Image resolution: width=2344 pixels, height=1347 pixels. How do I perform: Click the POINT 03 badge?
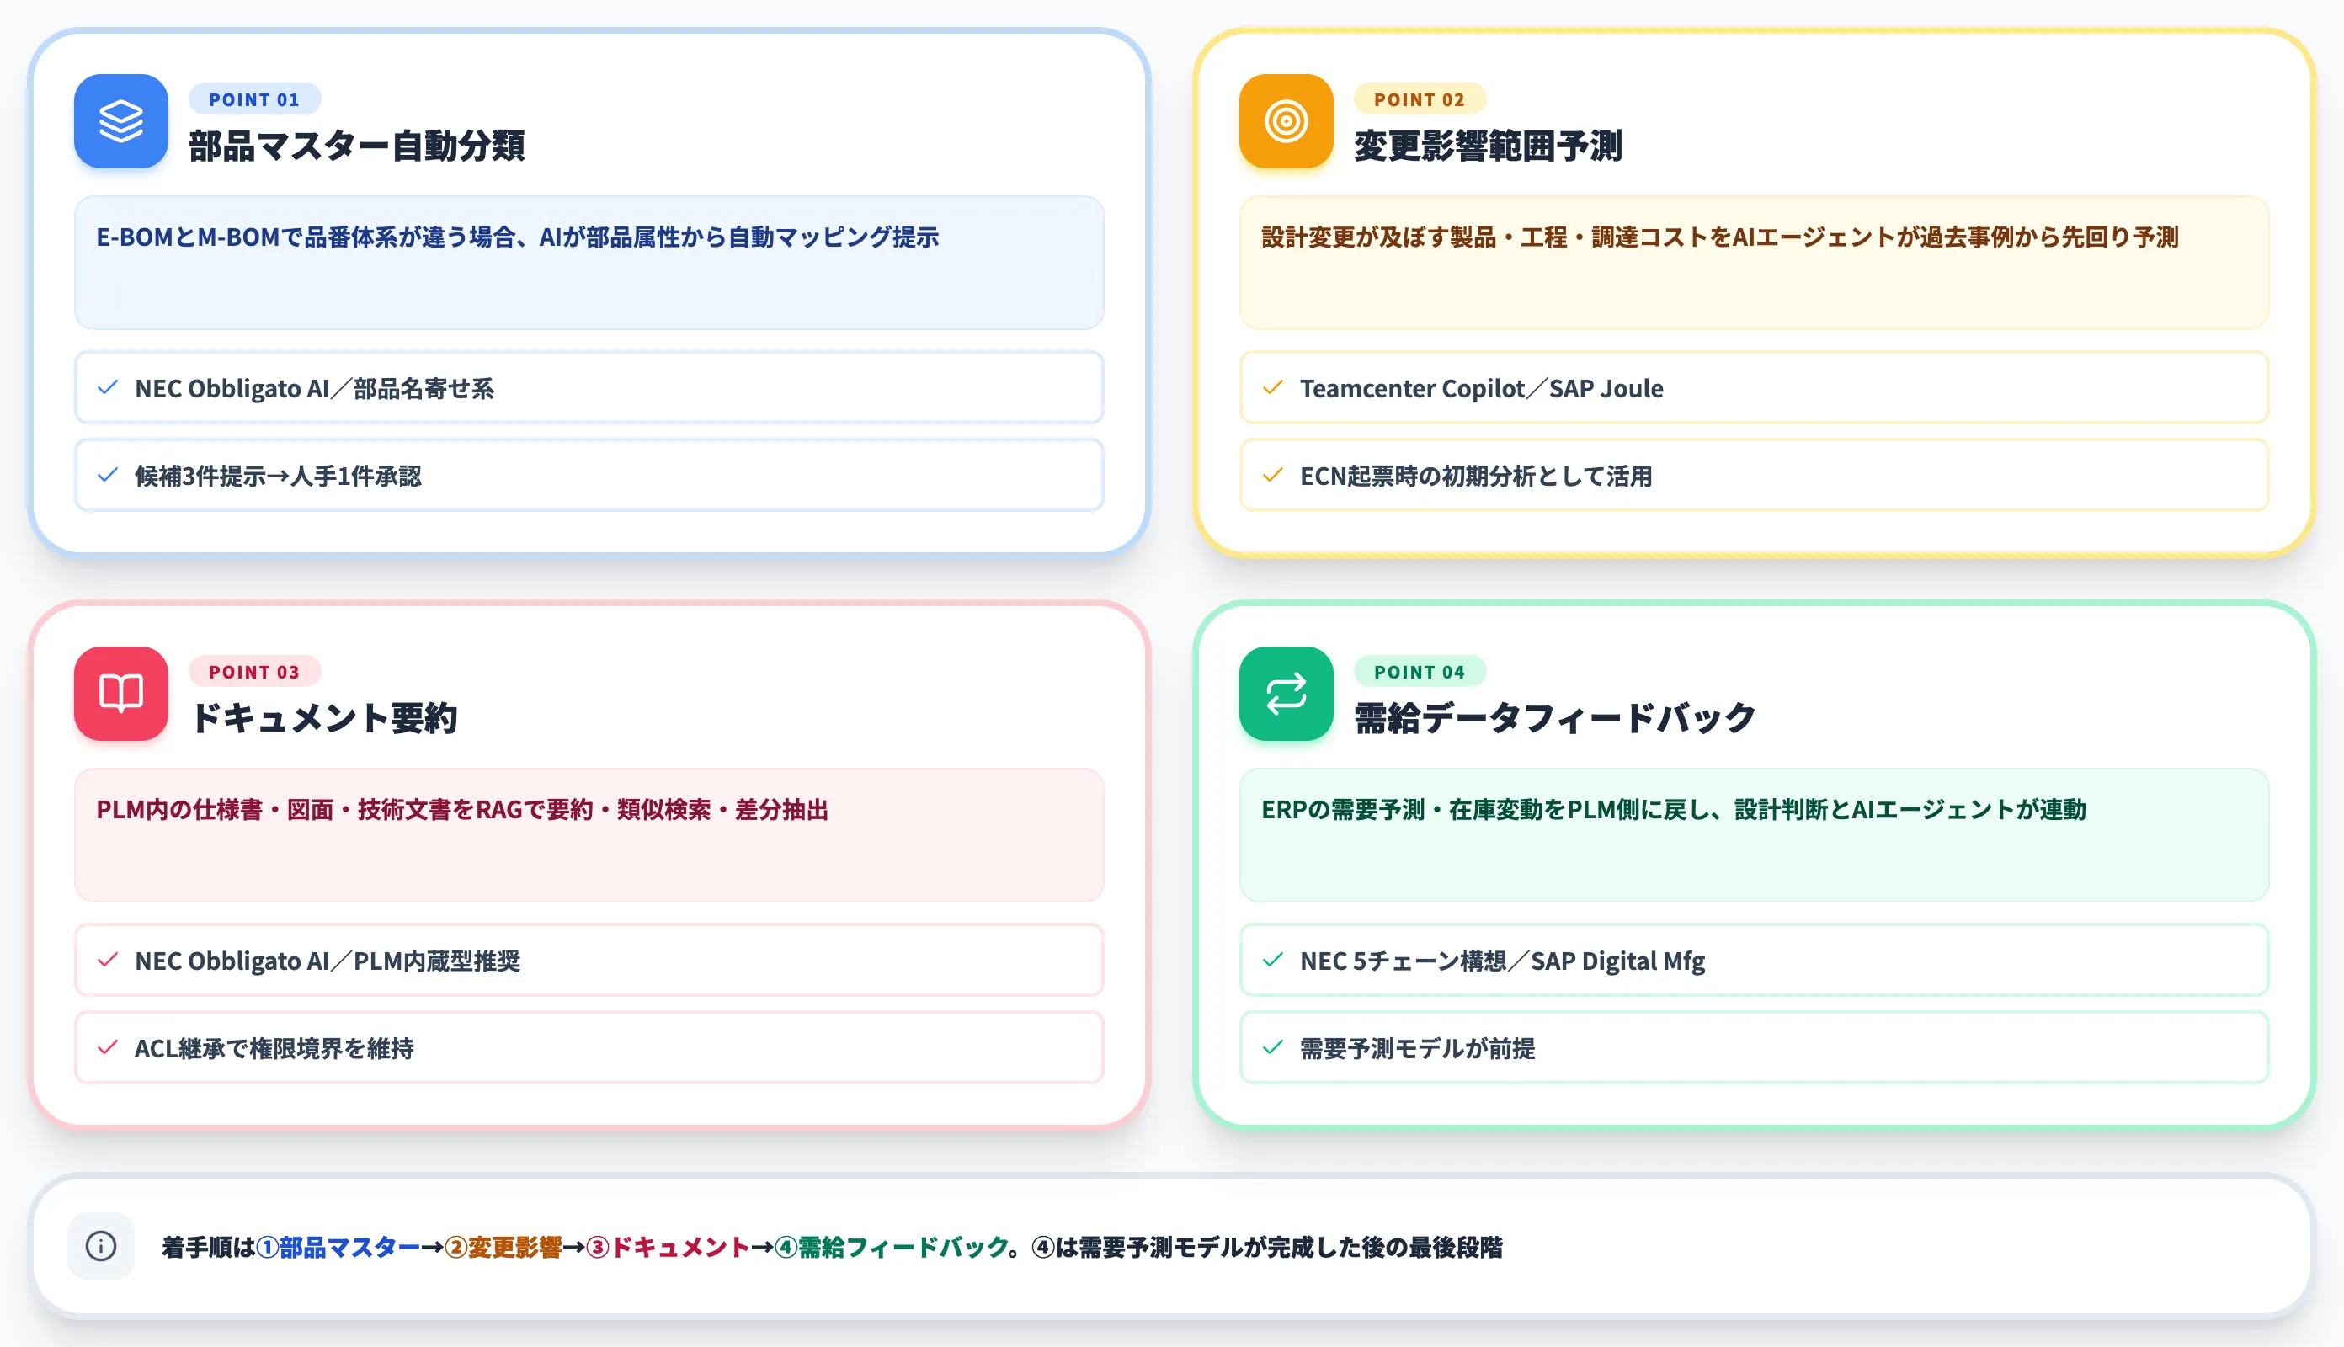(x=254, y=672)
